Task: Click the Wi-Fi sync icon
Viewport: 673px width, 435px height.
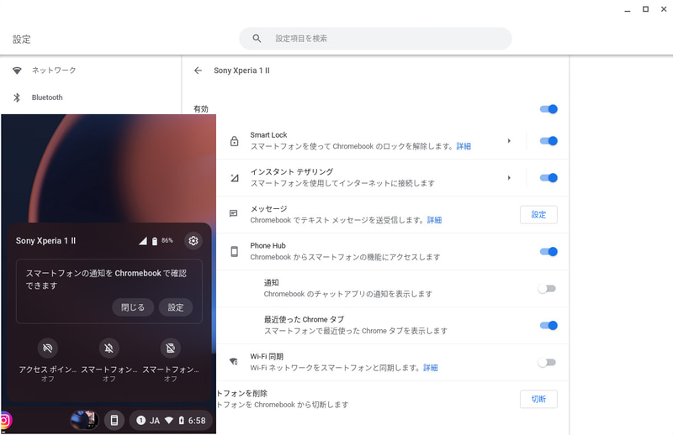Action: (234, 362)
